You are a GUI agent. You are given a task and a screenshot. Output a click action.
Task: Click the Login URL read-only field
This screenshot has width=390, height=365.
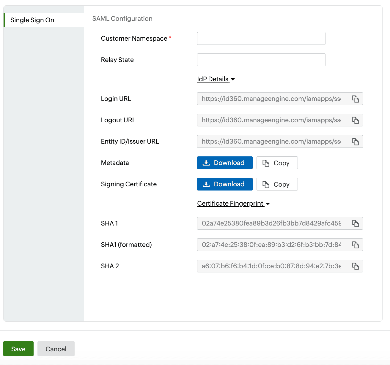click(x=271, y=99)
